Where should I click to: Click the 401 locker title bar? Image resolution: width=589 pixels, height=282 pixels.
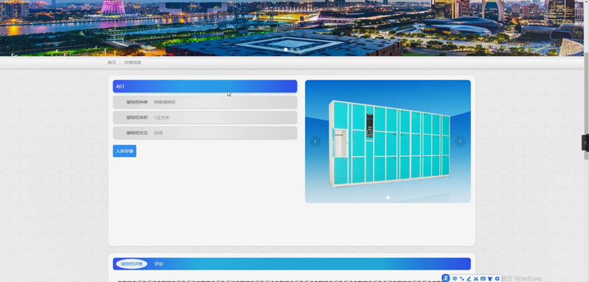pyautogui.click(x=205, y=87)
